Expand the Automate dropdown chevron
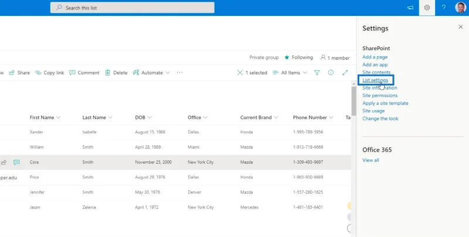 (x=168, y=73)
